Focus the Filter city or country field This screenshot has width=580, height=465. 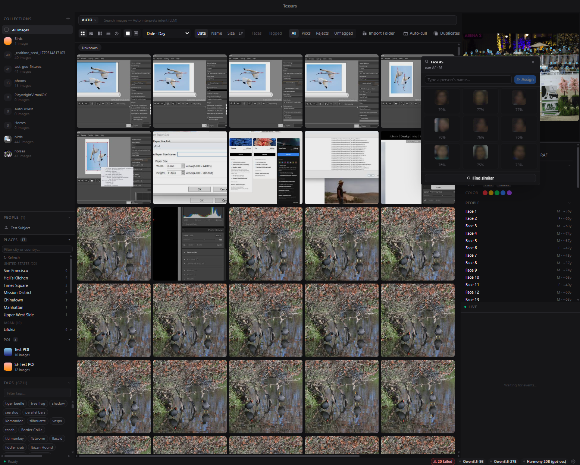click(37, 249)
